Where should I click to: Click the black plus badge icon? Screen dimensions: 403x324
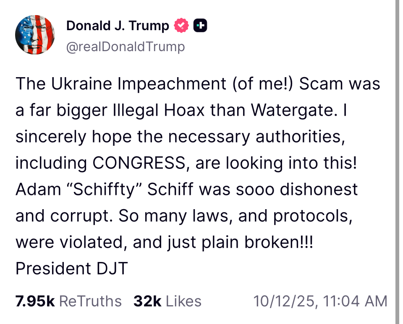(200, 26)
